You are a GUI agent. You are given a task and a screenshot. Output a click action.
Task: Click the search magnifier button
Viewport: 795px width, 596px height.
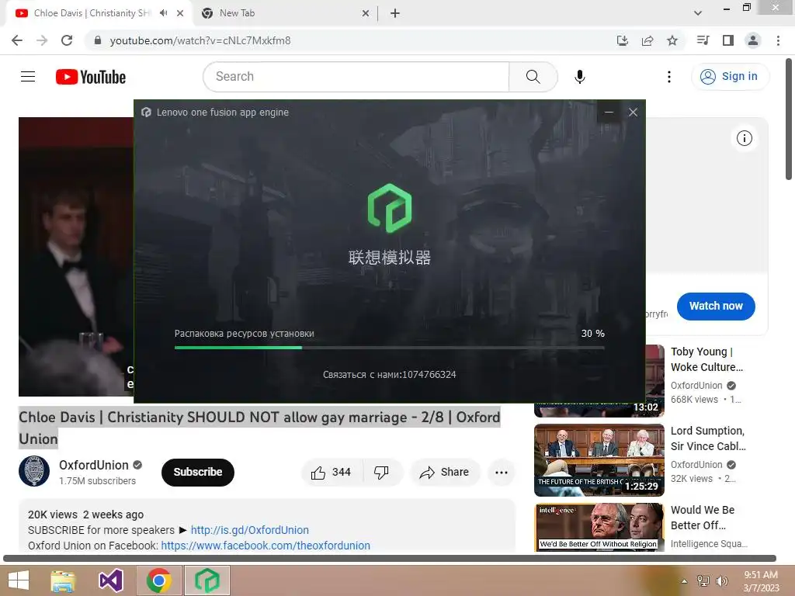[533, 77]
